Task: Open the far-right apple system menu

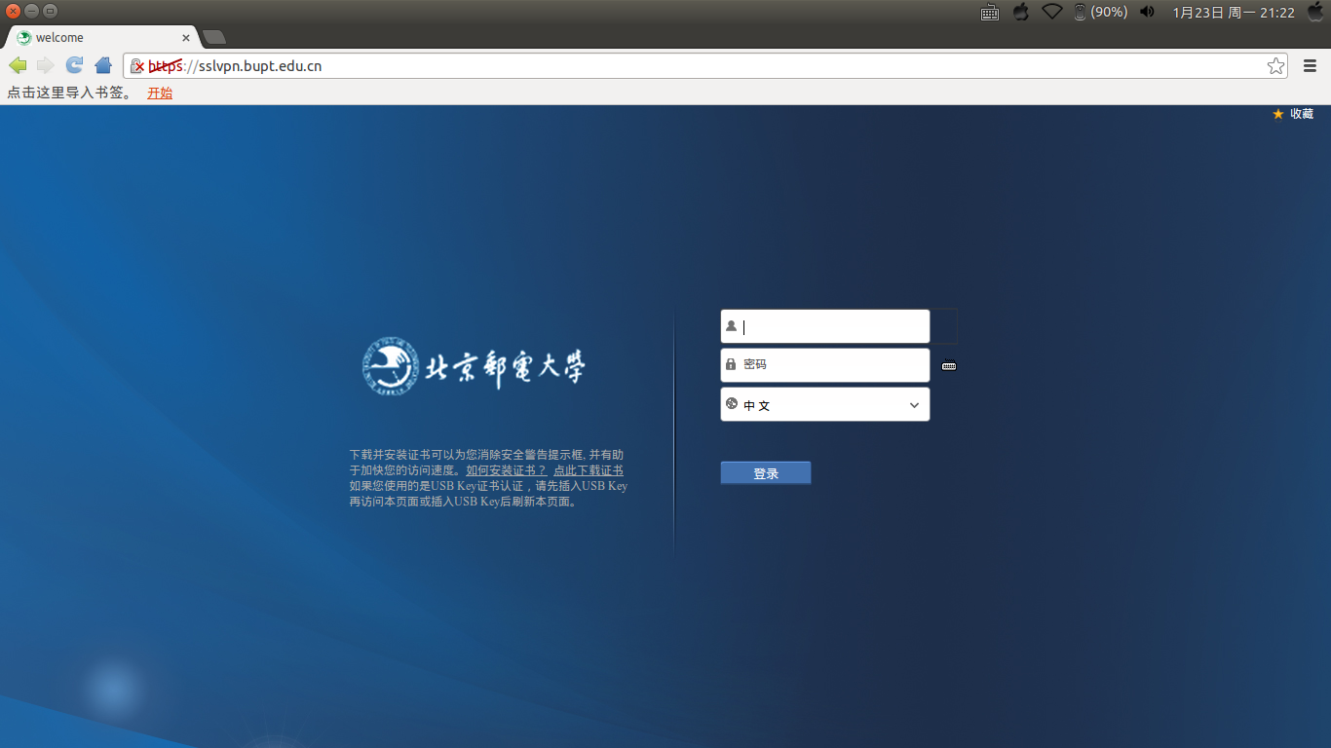Action: pos(1315,12)
